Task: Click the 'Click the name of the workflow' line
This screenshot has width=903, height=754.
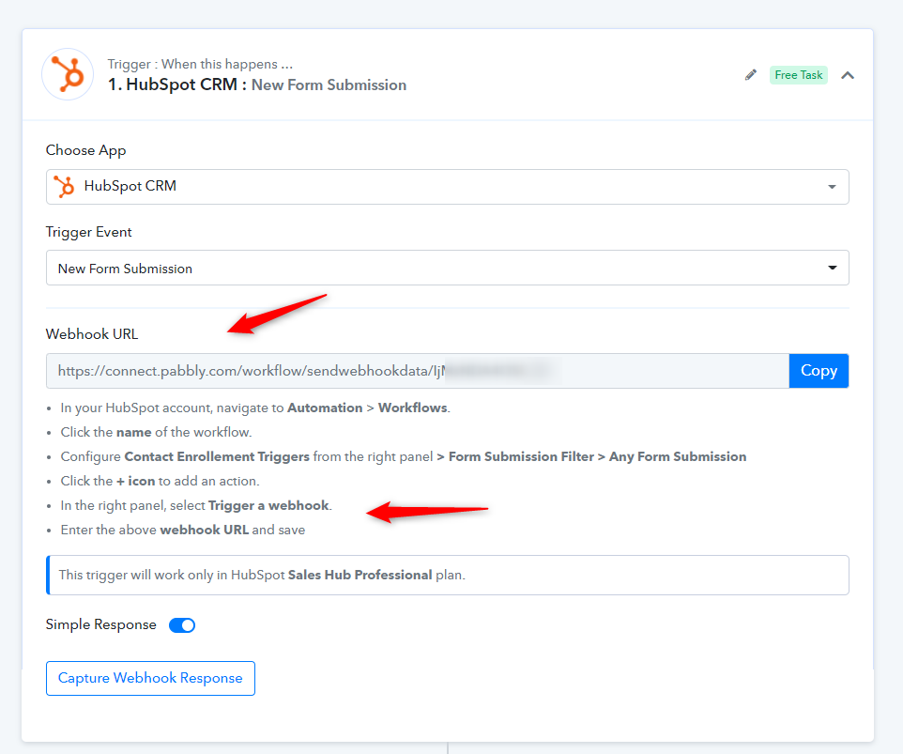Action: (156, 432)
